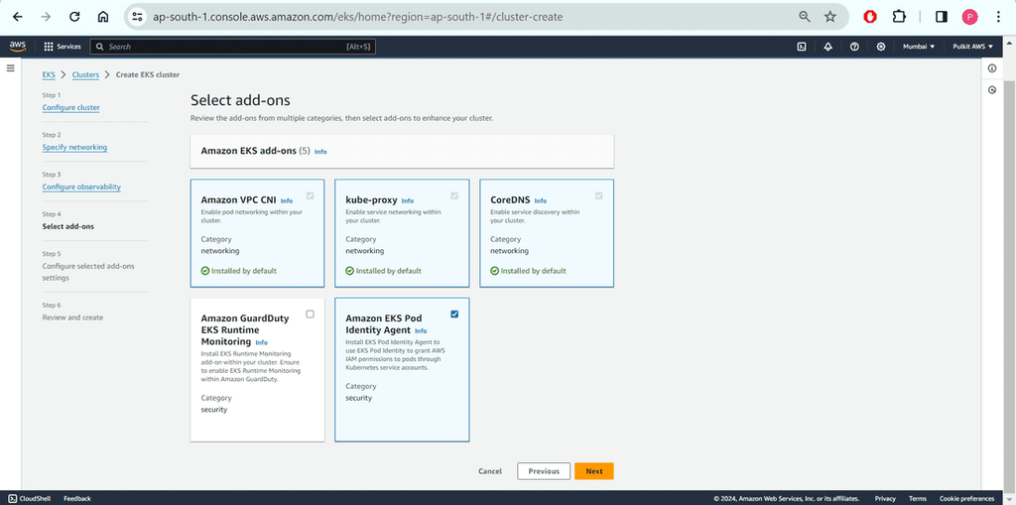Go to Step 2 Specify networking

[x=75, y=147]
